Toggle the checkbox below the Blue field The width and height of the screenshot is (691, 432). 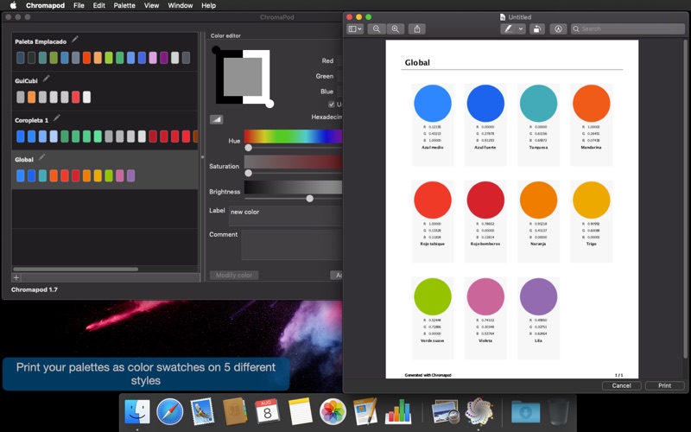point(332,104)
